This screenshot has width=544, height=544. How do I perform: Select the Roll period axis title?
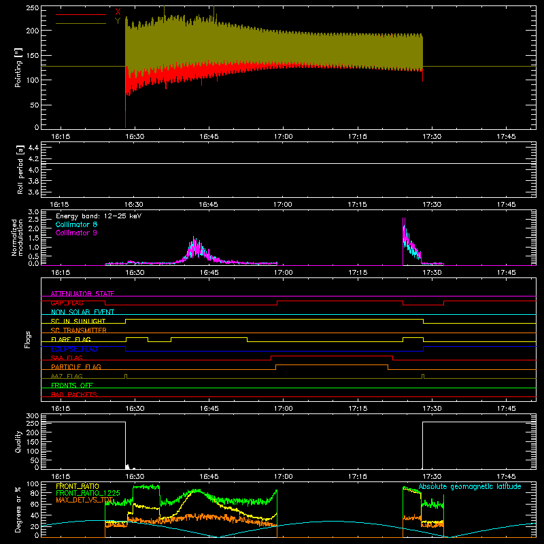tap(20, 169)
